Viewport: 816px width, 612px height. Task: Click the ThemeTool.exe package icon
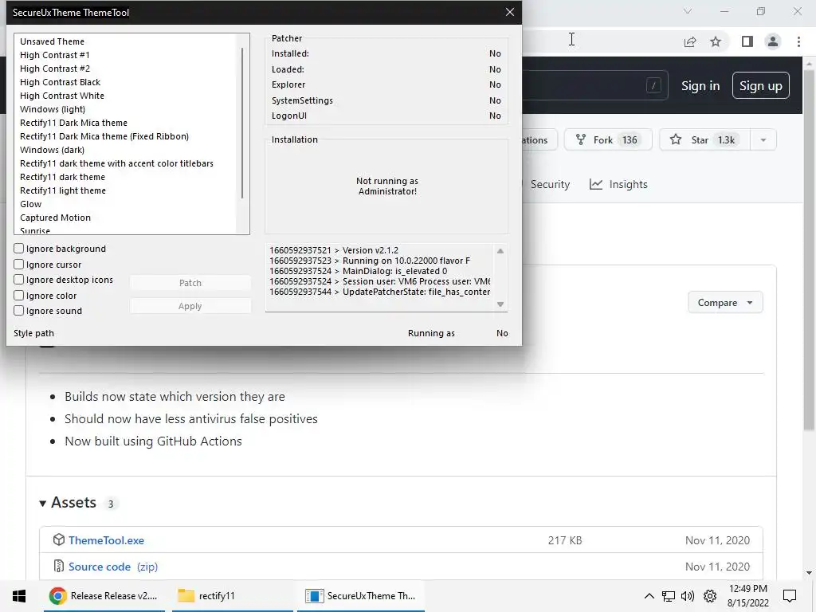tap(59, 539)
